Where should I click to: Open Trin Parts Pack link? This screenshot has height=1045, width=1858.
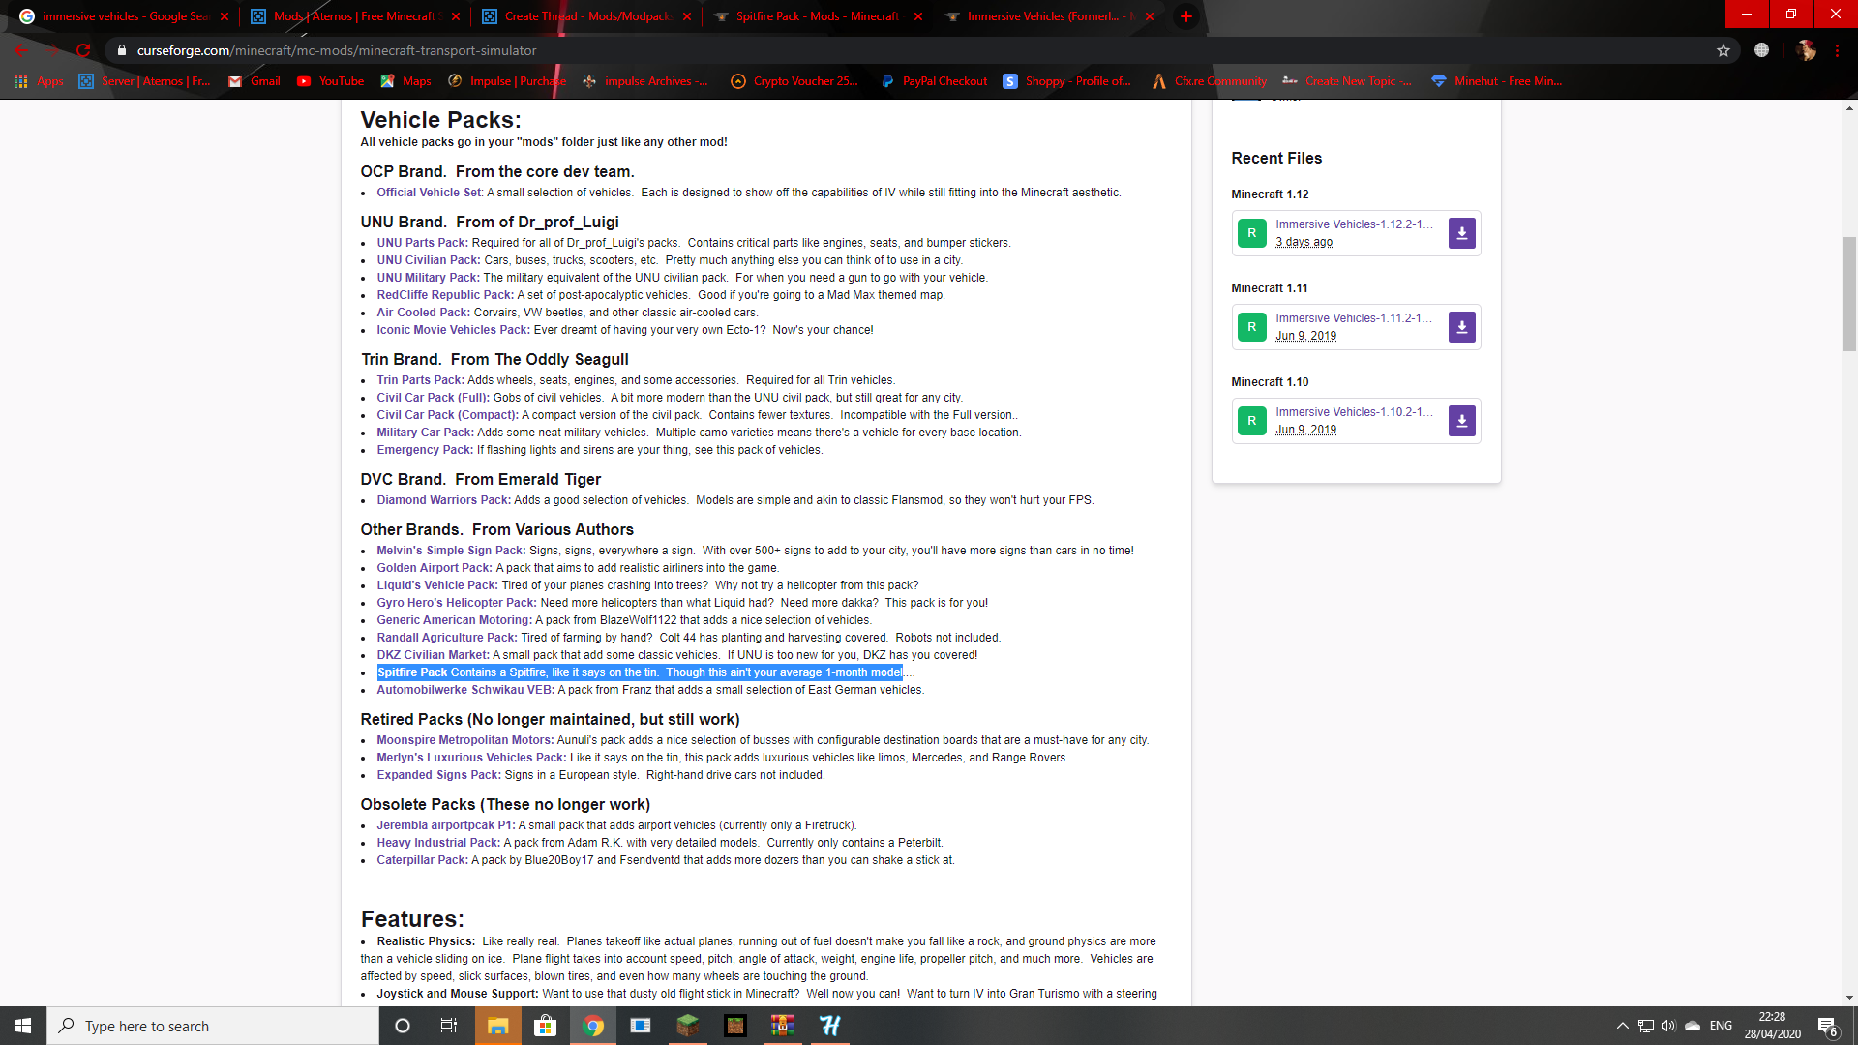tap(420, 380)
